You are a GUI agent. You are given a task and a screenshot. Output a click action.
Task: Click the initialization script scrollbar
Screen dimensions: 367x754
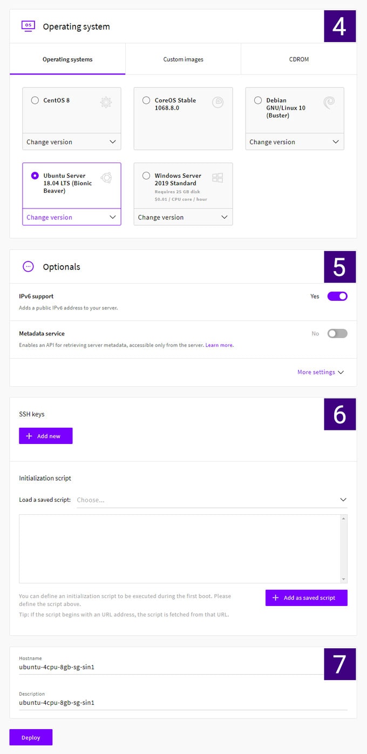pyautogui.click(x=343, y=548)
